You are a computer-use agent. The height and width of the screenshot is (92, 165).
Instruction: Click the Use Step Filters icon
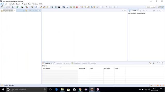pyautogui.click(x=95, y=7)
